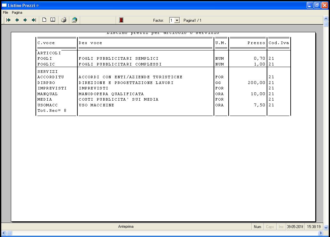The height and width of the screenshot is (237, 330).
Task: Click the horizontal scrollbar right arrow
Action: click(x=320, y=233)
